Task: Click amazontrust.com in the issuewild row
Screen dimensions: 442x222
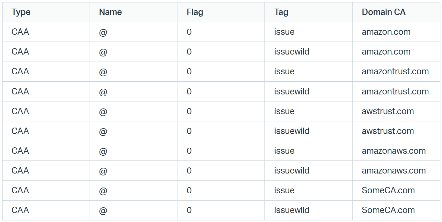Action: pyautogui.click(x=395, y=92)
